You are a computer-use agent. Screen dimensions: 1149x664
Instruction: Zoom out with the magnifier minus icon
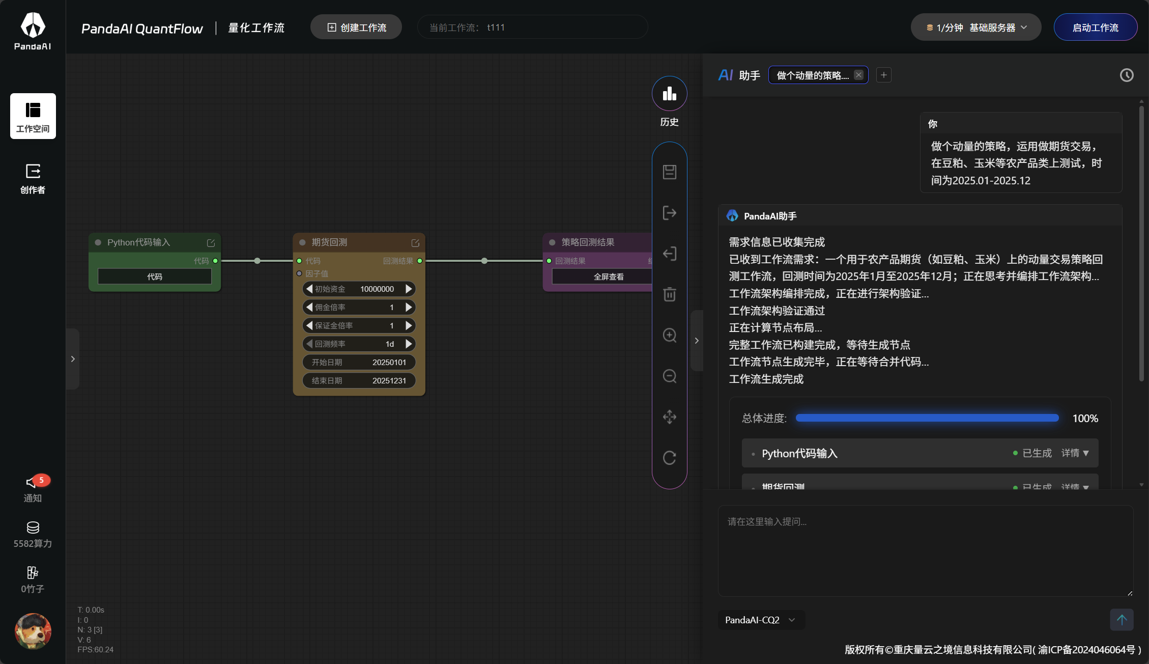[x=670, y=376]
